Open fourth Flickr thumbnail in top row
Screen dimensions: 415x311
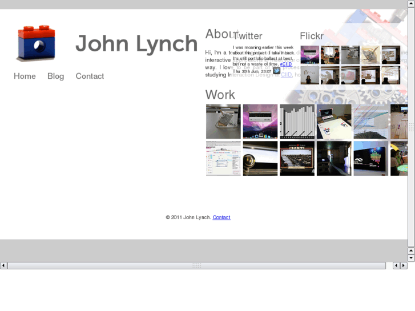click(x=370, y=55)
